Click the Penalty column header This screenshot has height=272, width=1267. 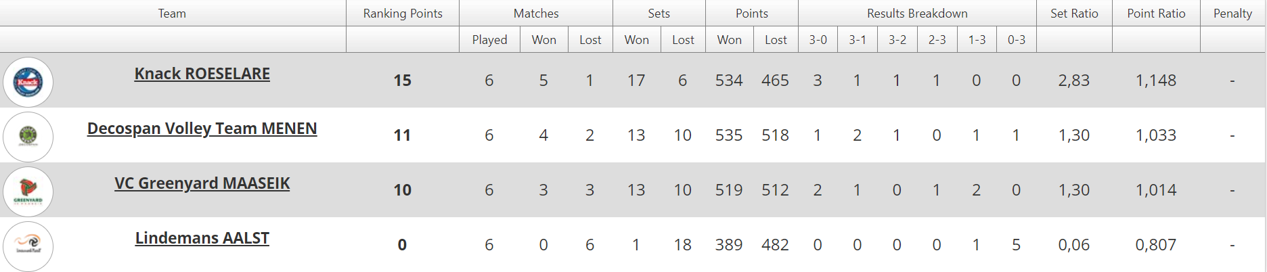(1232, 14)
